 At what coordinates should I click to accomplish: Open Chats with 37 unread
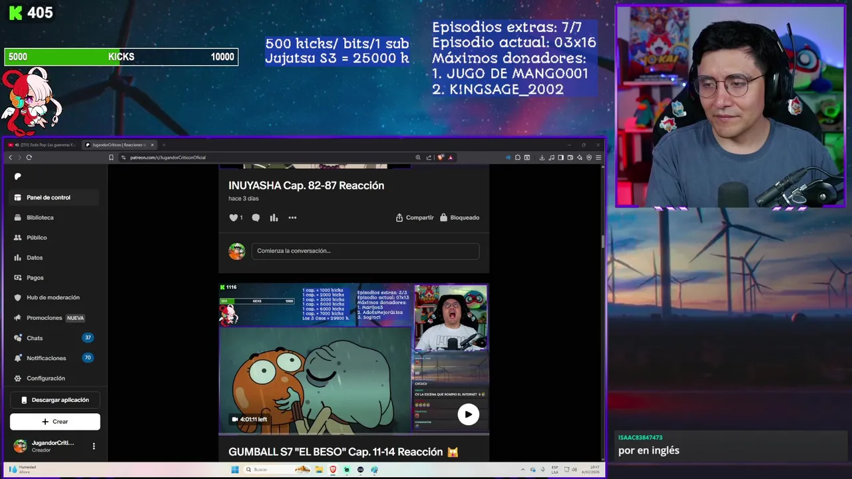55,338
